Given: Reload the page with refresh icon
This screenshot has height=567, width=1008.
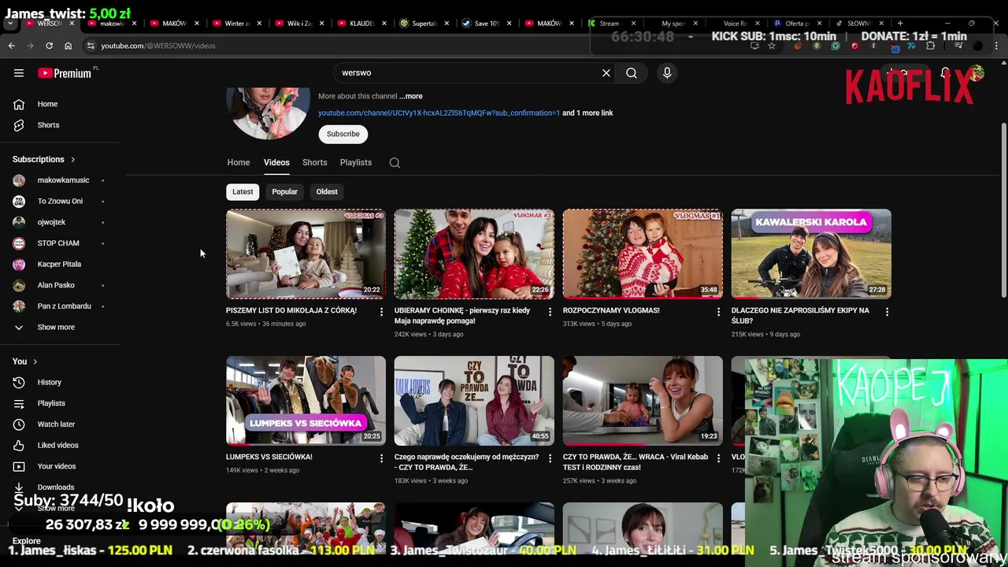Looking at the screenshot, I should (x=49, y=46).
